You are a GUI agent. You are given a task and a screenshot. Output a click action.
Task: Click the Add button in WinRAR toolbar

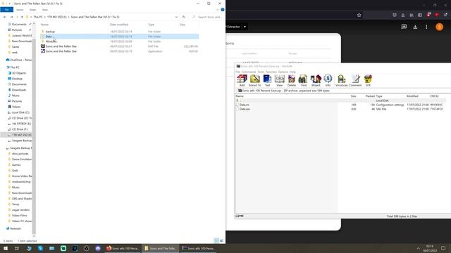pyautogui.click(x=242, y=80)
